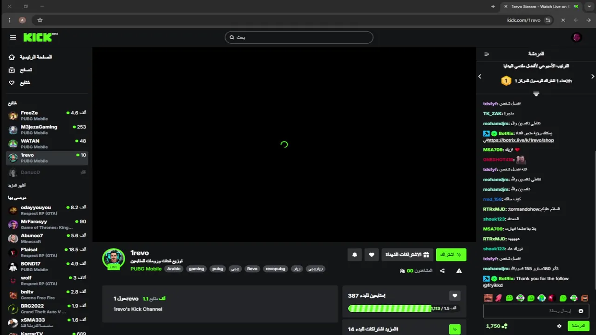Click the first quick emote face

coord(488,298)
